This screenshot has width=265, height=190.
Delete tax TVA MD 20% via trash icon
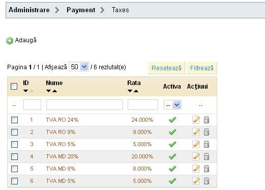pos(207,156)
